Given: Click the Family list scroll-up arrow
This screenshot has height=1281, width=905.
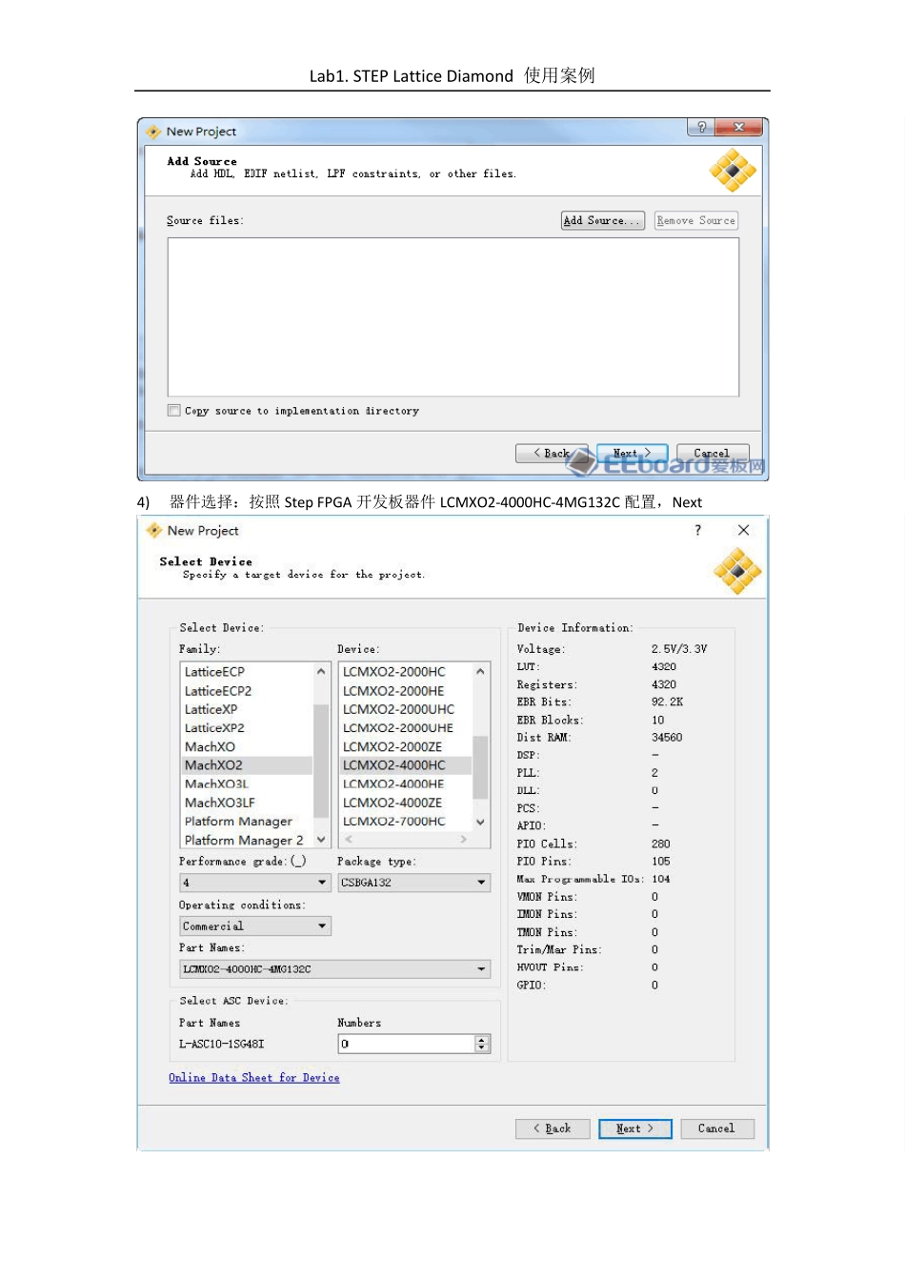Looking at the screenshot, I should pyautogui.click(x=321, y=672).
